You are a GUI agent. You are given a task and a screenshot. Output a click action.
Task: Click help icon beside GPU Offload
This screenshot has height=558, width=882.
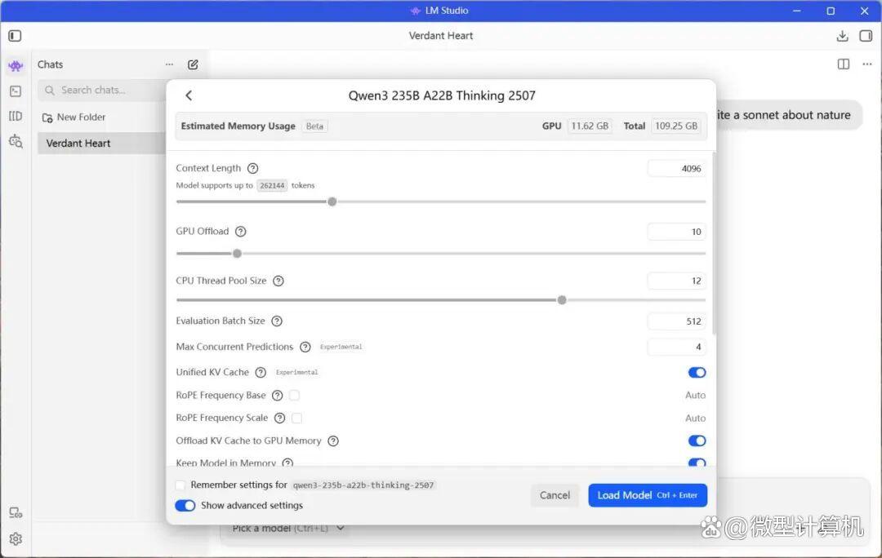[x=241, y=232]
